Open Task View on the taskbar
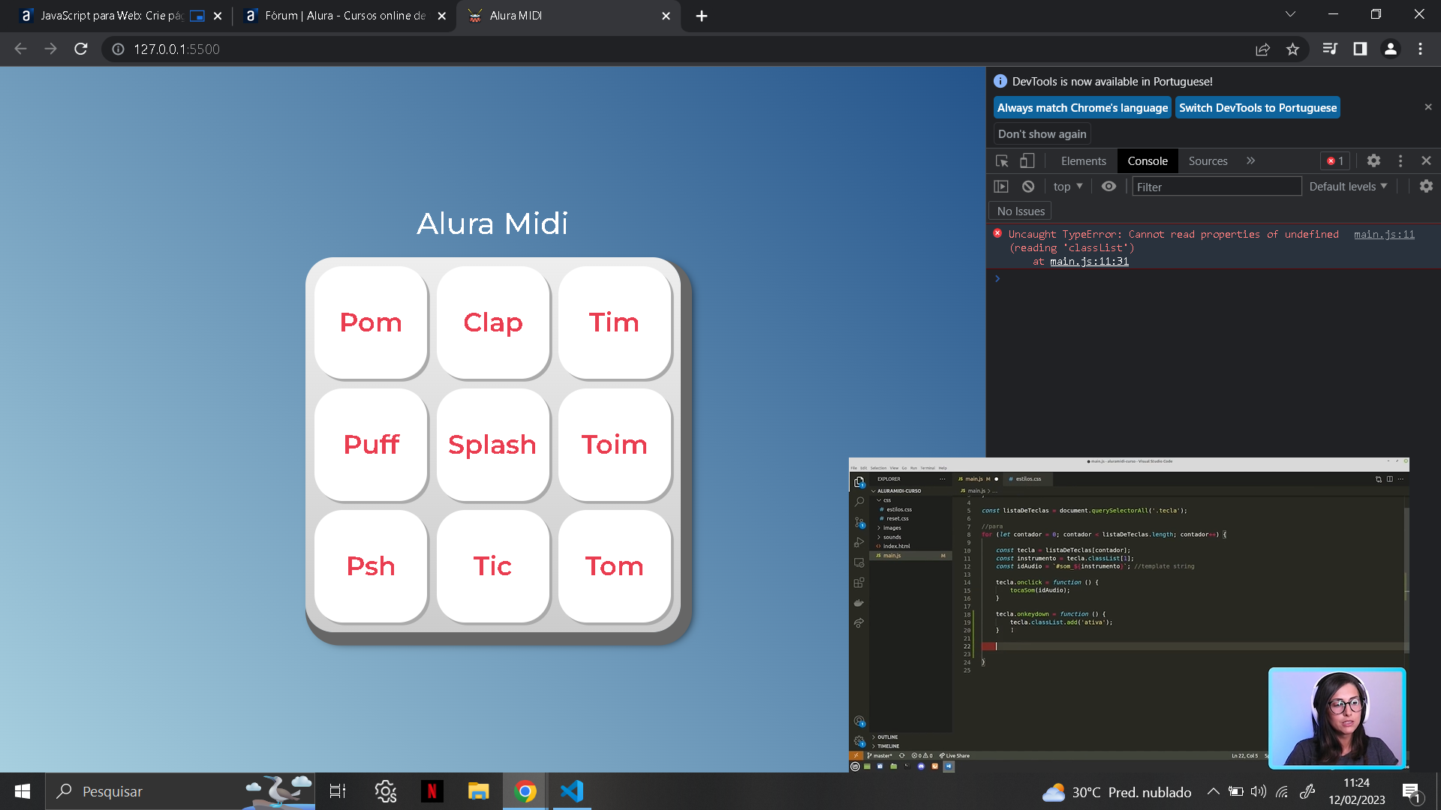Screen dimensions: 1441x810 [338, 791]
